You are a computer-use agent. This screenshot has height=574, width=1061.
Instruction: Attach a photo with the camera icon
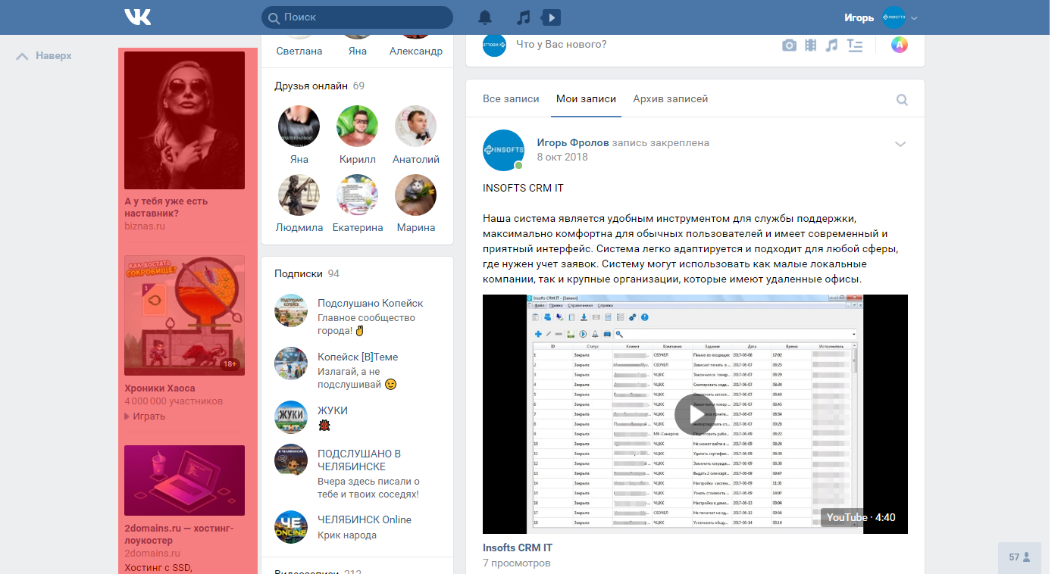(789, 45)
